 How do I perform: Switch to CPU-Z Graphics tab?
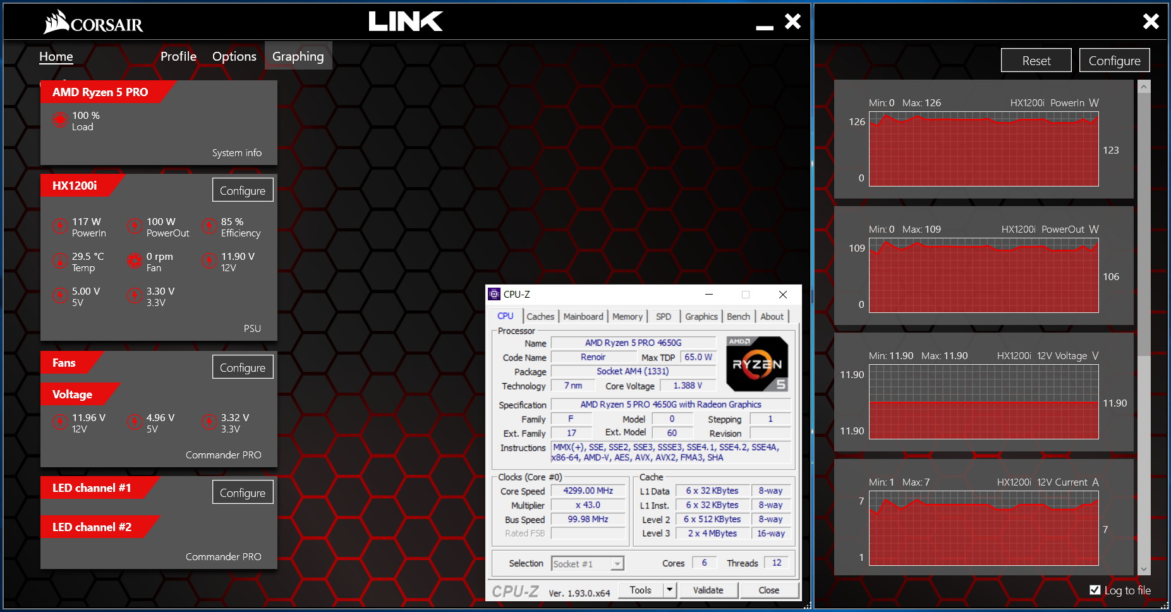tap(701, 316)
